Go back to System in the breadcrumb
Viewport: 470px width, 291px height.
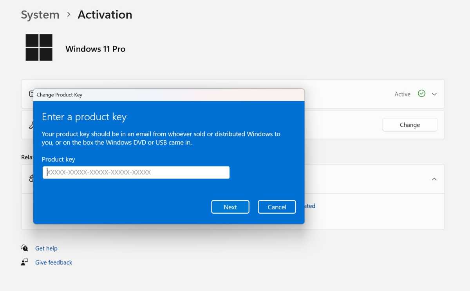(40, 15)
